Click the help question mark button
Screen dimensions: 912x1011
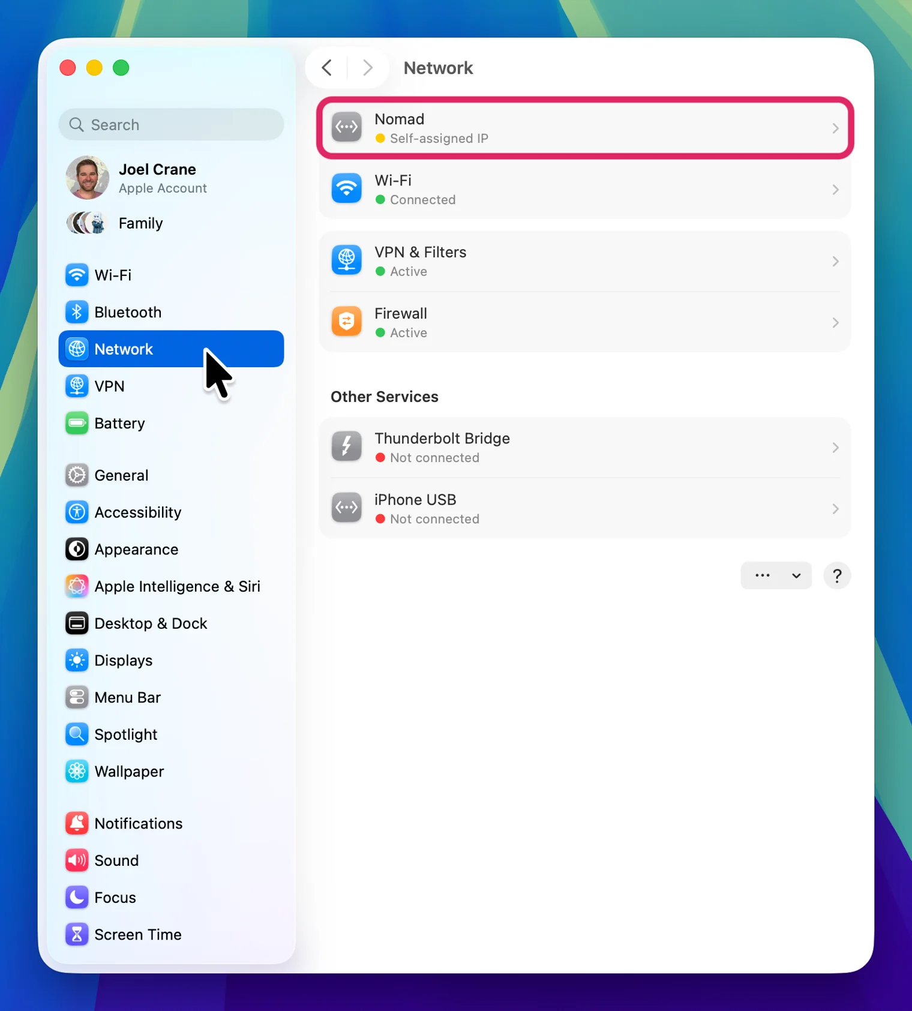pyautogui.click(x=837, y=575)
